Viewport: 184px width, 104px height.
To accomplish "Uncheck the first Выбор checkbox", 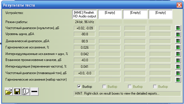I will tap(79, 87).
